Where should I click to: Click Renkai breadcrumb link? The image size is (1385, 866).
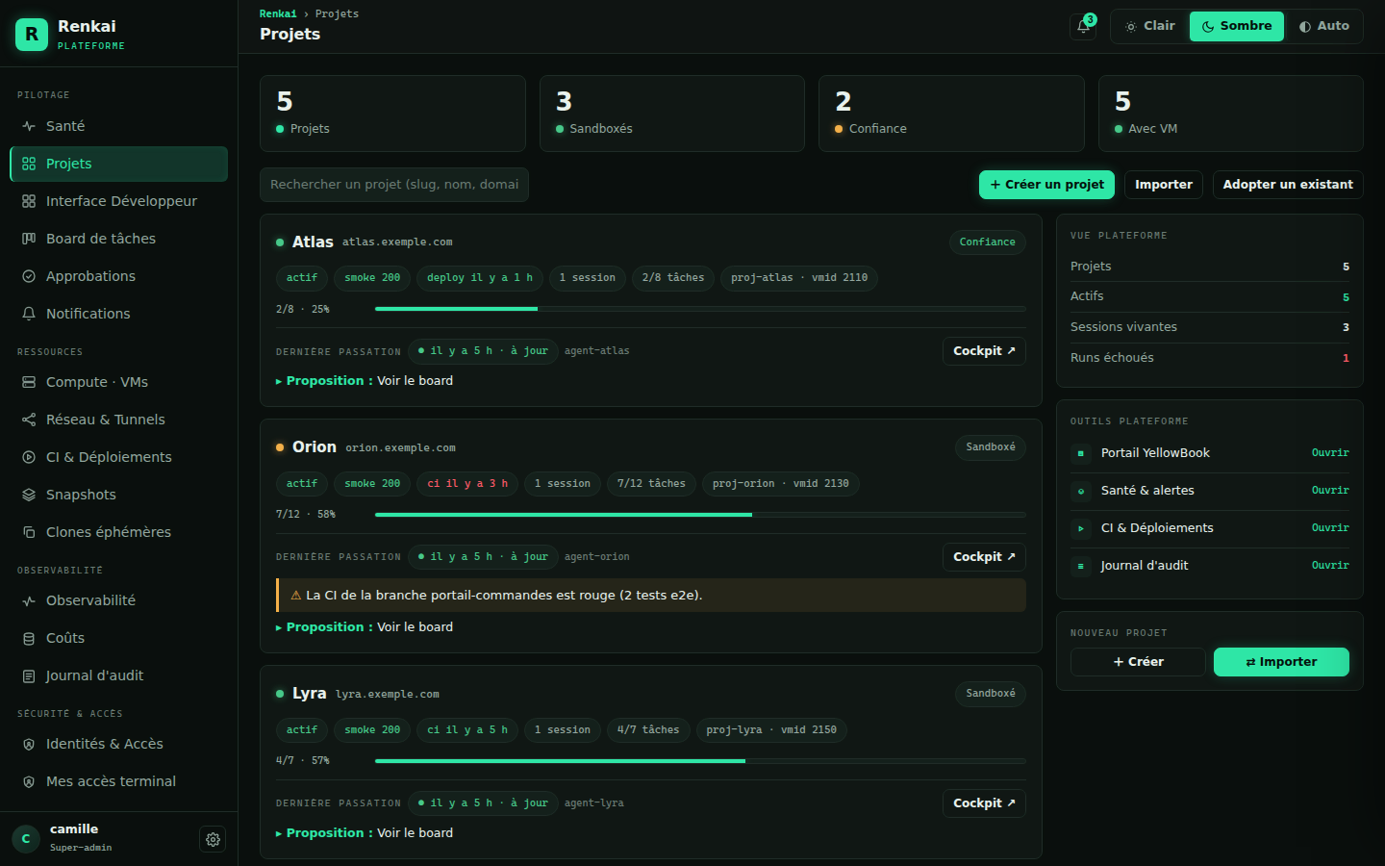278,13
